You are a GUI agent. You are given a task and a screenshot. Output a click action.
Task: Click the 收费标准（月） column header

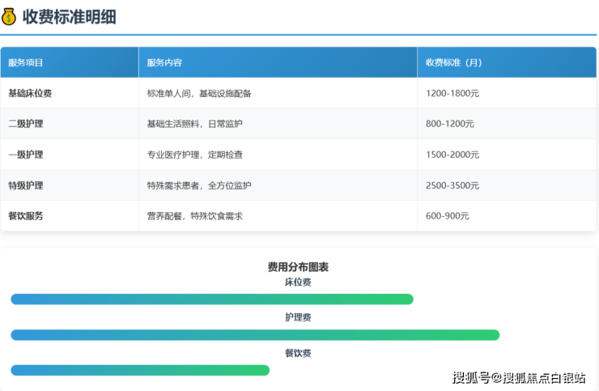pos(454,62)
